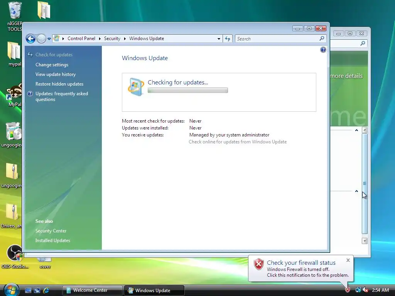Viewport: 395px width, 296px height.
Task: Collapse the upper section chevron in Welcome Center
Action: pos(356,130)
